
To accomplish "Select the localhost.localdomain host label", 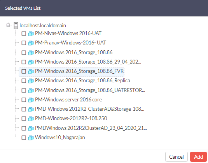I will (43, 26).
